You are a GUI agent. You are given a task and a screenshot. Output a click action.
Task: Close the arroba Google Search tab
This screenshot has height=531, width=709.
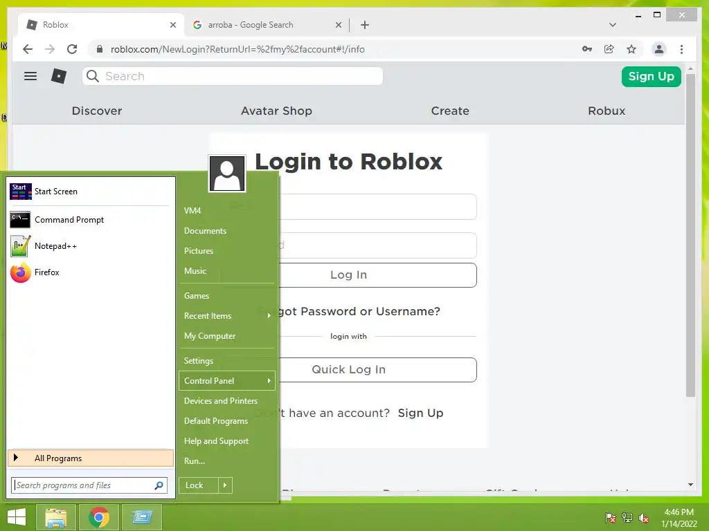pos(338,25)
